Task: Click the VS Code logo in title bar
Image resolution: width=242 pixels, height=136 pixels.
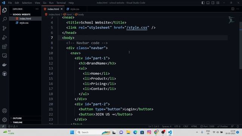Action: pos(3,3)
